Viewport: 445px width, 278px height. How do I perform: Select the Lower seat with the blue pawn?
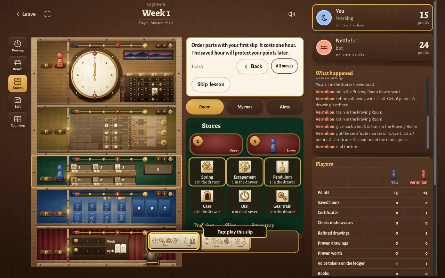point(273,144)
